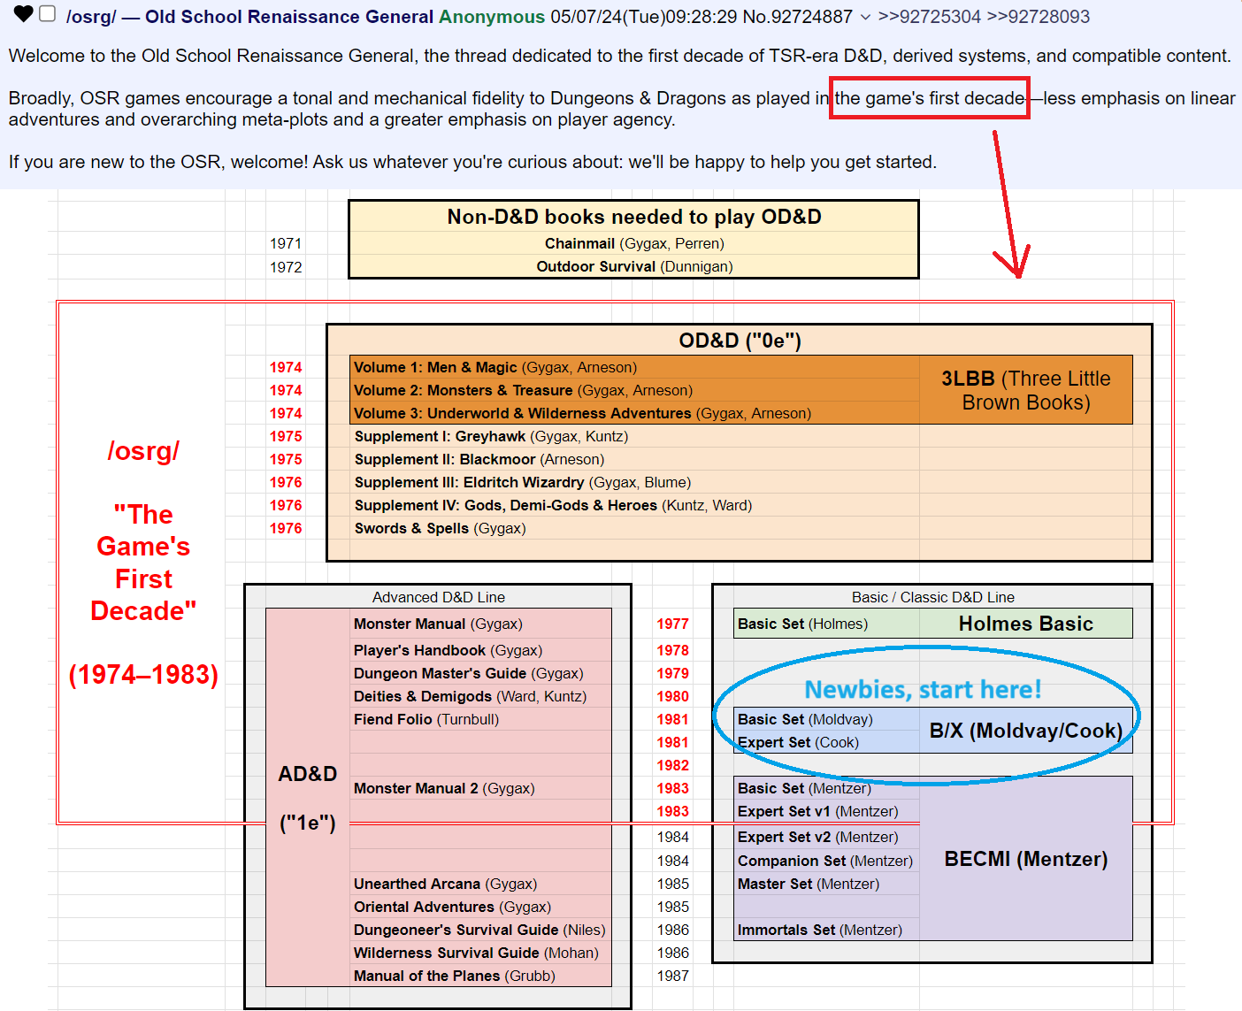Click the '("1e")' label under AD&D

pyautogui.click(x=308, y=823)
